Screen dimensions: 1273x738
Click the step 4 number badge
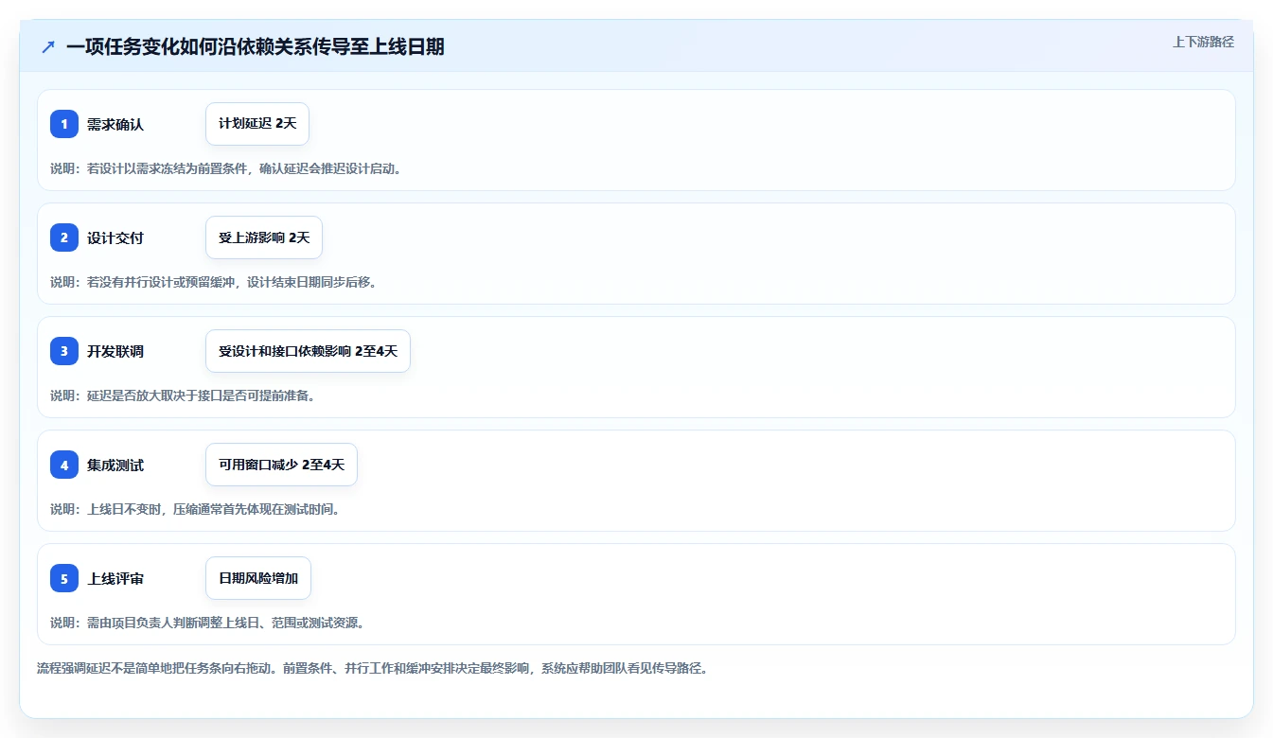pyautogui.click(x=64, y=465)
